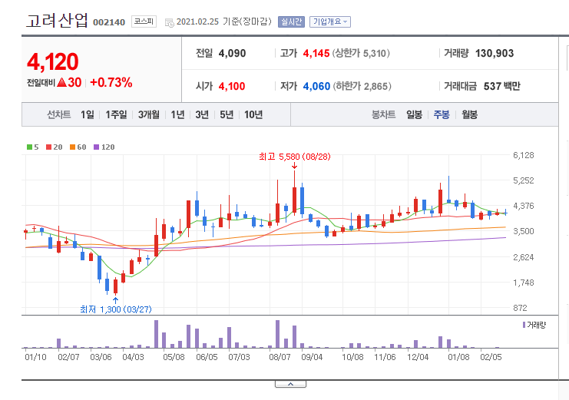Click the 거래량 volume legend marker
The height and width of the screenshot is (400, 569).
click(524, 325)
